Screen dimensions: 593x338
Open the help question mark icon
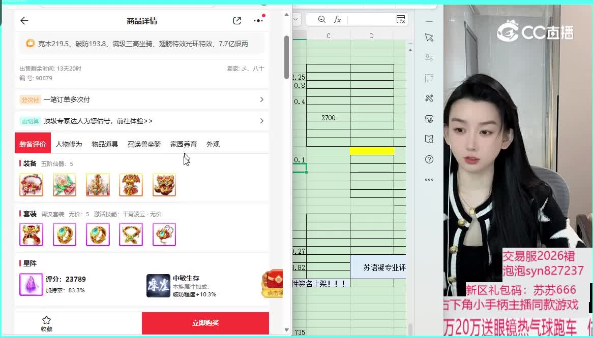[x=429, y=159]
